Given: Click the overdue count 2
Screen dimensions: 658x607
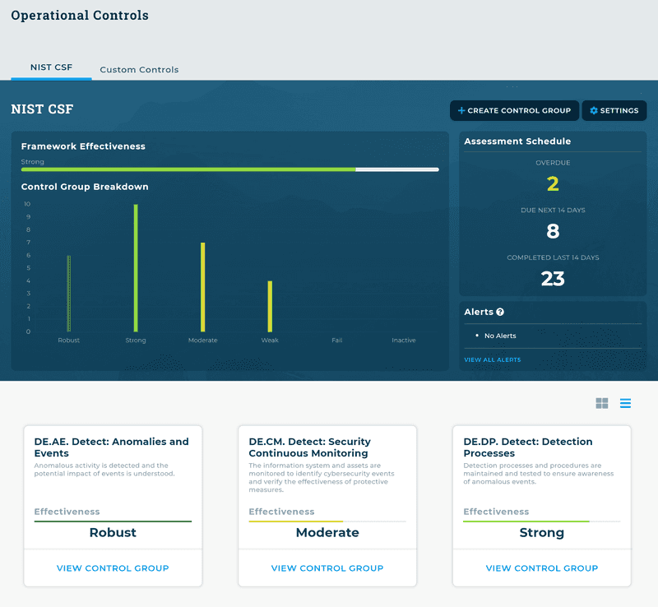Looking at the screenshot, I should pos(553,184).
